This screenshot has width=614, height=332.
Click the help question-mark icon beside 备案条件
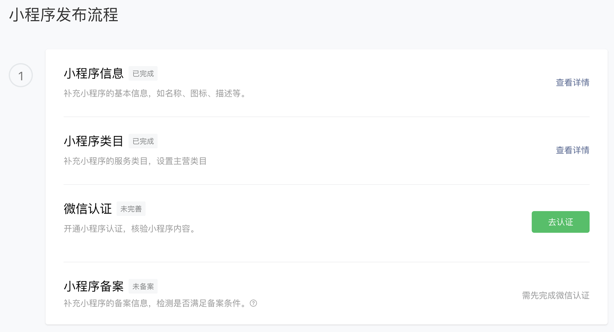click(x=254, y=303)
